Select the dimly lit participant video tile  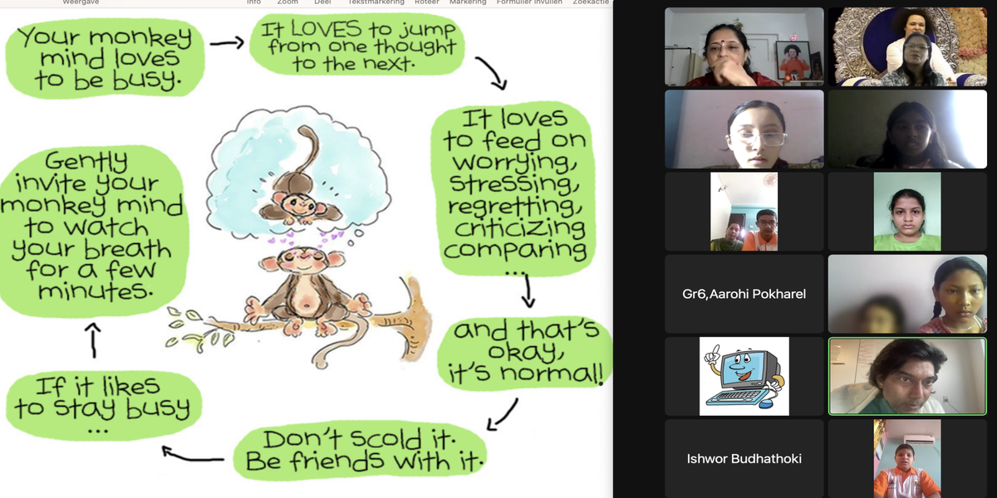click(x=907, y=129)
